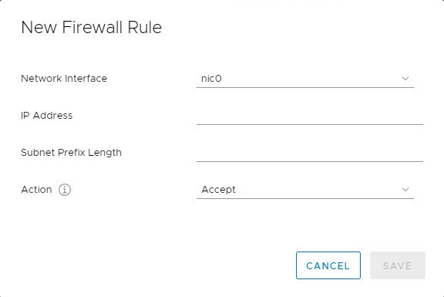Focus the IP Address input field
The height and width of the screenshot is (297, 444).
(310, 116)
